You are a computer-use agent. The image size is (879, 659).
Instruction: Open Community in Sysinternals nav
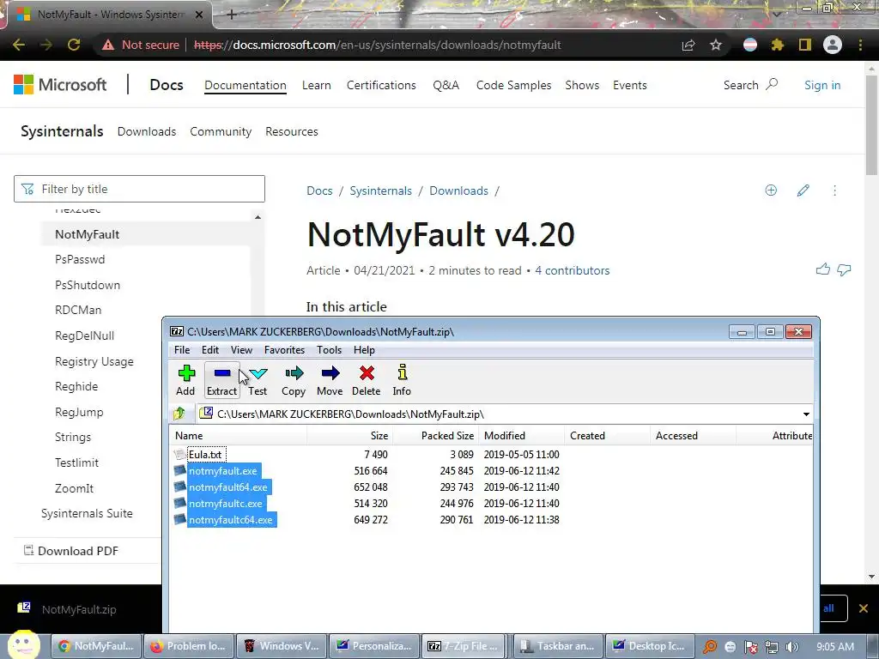pos(221,131)
